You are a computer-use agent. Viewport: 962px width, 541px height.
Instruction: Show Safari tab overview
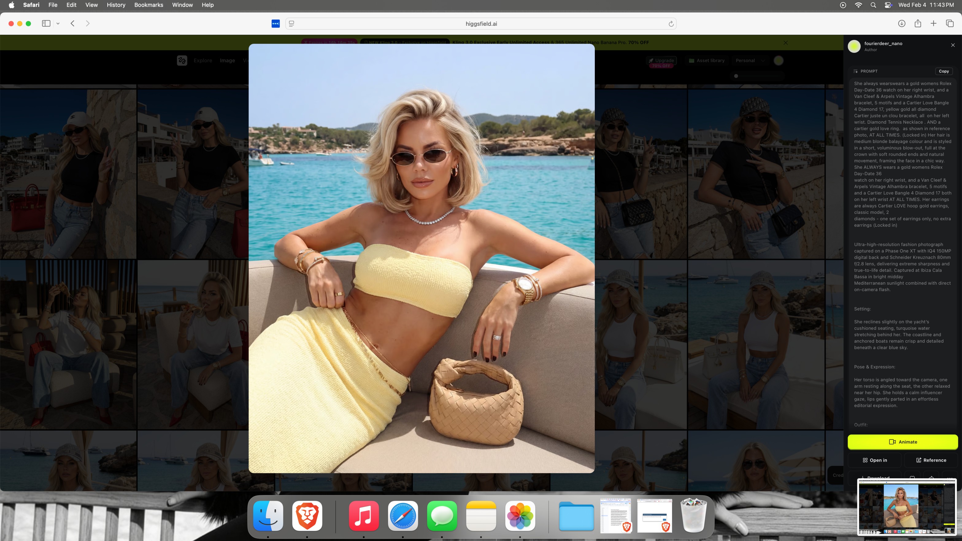pos(950,24)
